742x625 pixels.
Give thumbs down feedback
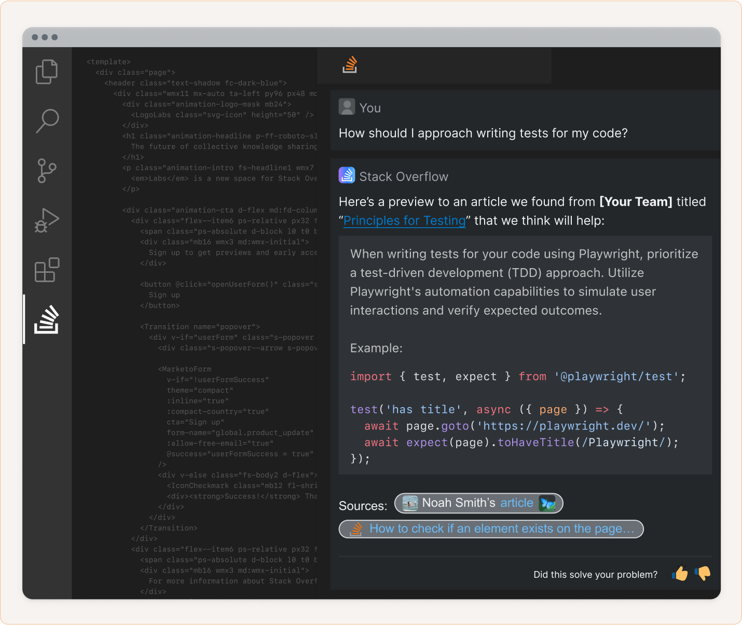click(703, 573)
